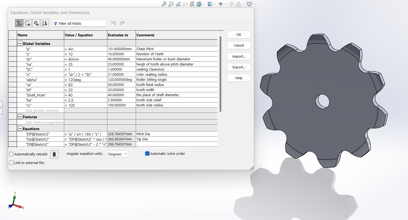This screenshot has width=408, height=220.
Task: Click Zoom to Area tool
Action: 171,4
